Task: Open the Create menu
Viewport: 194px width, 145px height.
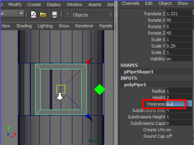Action: point(34,4)
